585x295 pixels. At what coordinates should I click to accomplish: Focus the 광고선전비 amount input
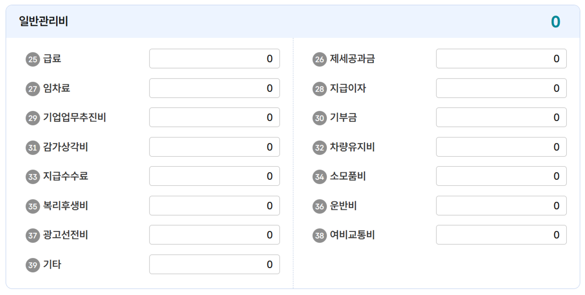(214, 235)
